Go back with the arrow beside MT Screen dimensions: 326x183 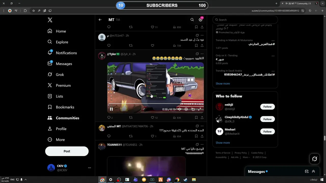[100, 20]
